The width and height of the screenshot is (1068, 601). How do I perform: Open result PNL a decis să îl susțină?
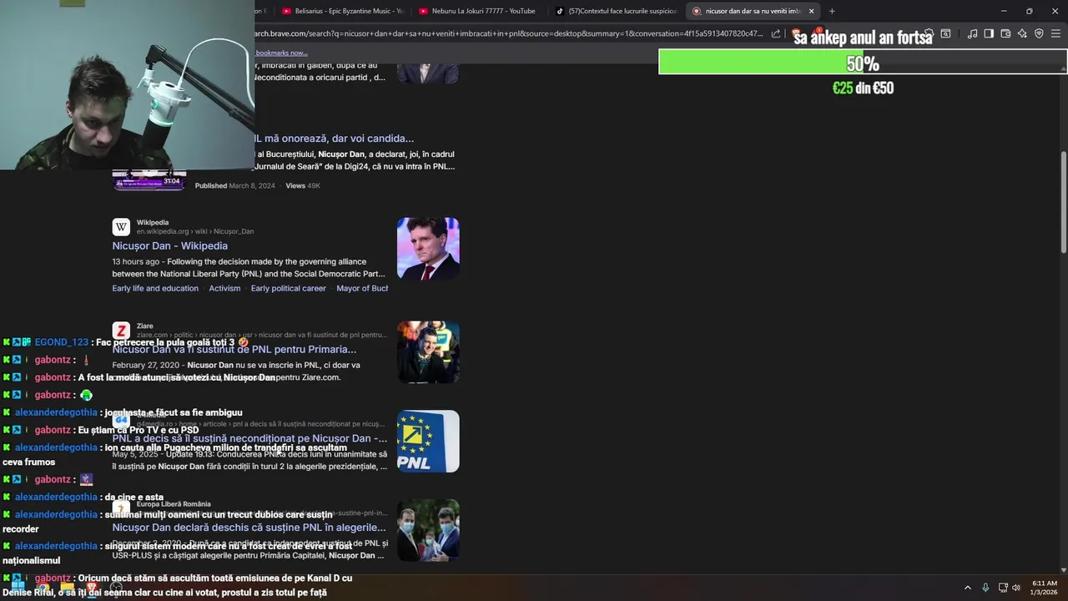(x=249, y=438)
